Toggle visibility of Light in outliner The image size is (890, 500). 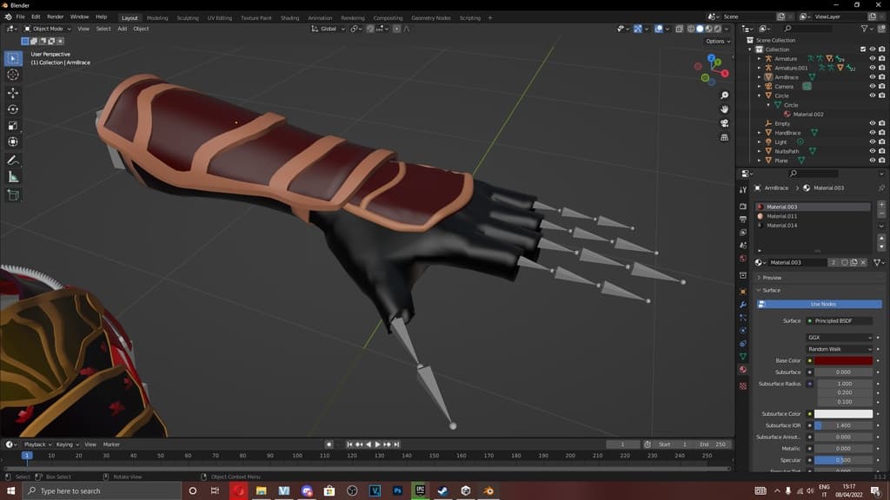coord(872,142)
